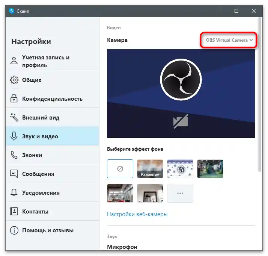Click the contact card icon for Контакты
Image resolution: width=268 pixels, height=256 pixels.
click(x=14, y=211)
